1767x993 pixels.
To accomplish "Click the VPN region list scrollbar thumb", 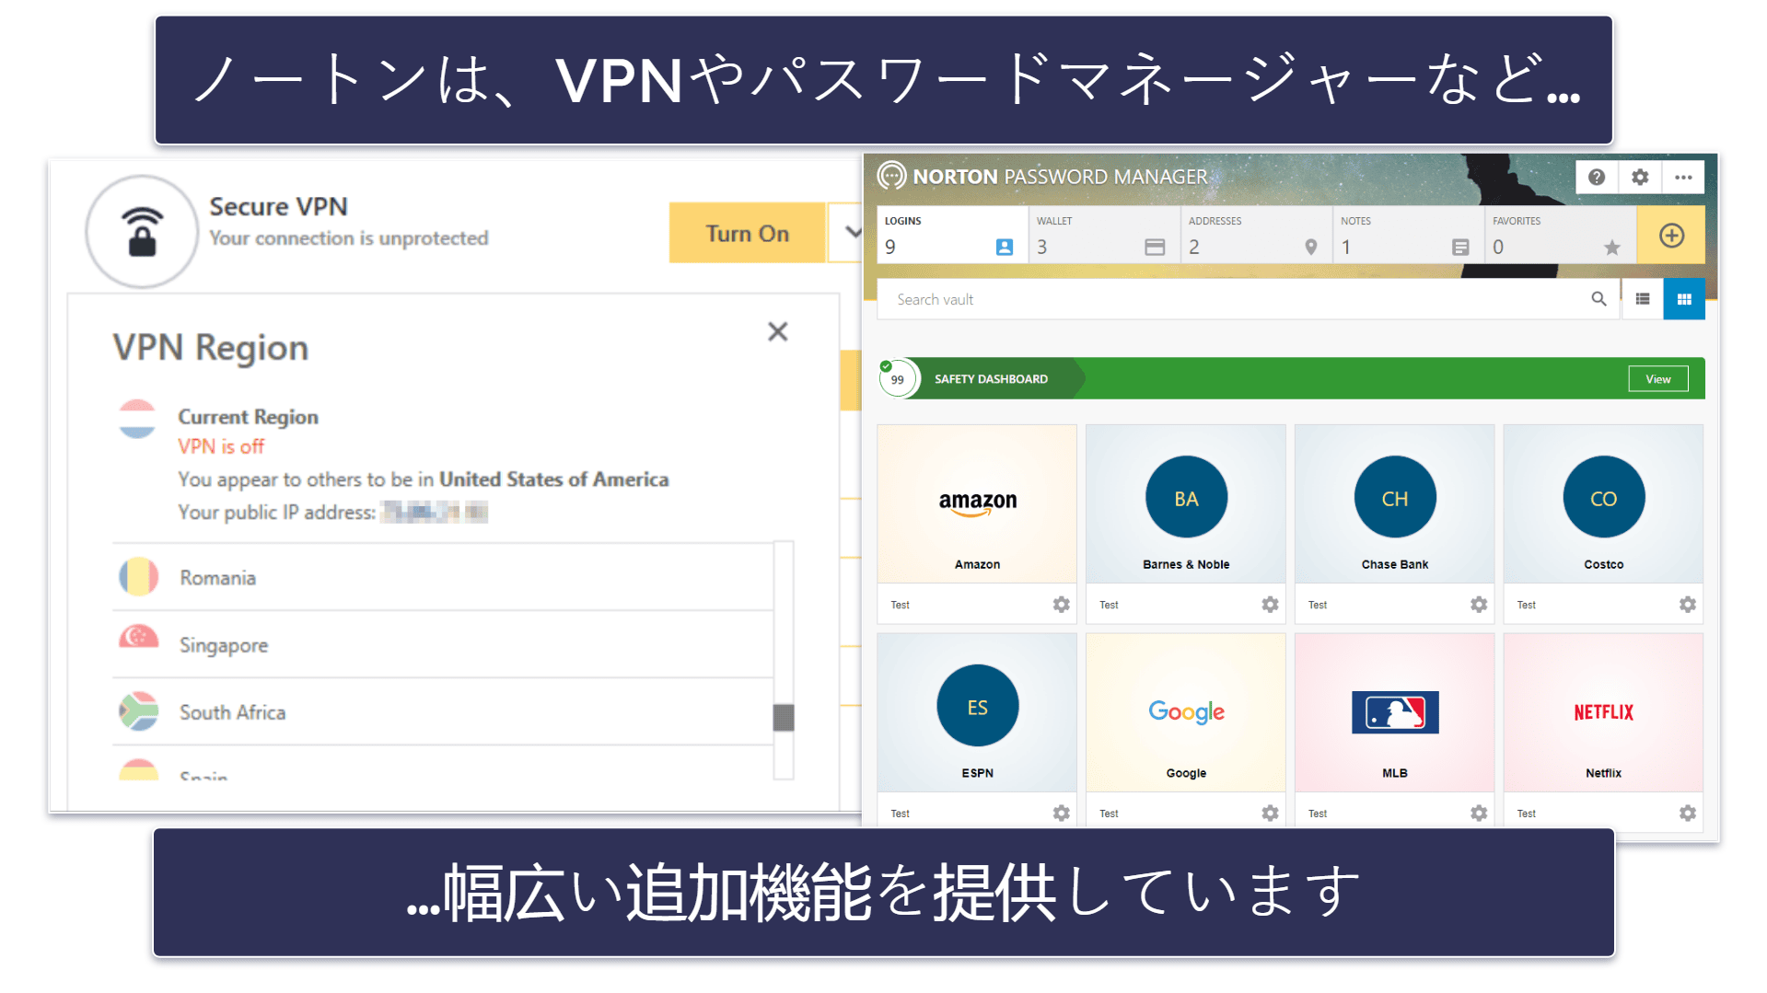I will point(784,717).
